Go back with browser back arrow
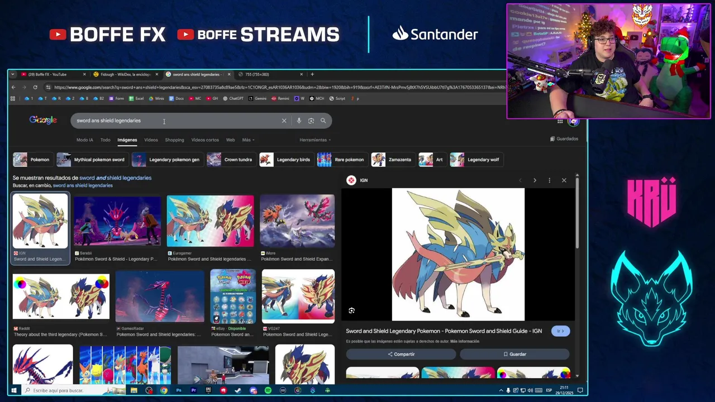715x402 pixels. pyautogui.click(x=13, y=87)
